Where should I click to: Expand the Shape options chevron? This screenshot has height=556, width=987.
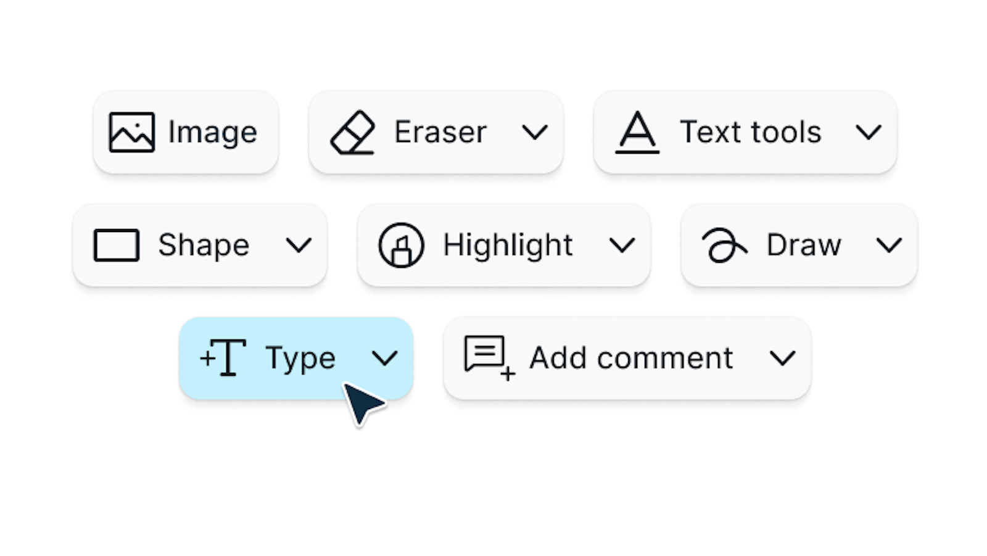coord(299,246)
